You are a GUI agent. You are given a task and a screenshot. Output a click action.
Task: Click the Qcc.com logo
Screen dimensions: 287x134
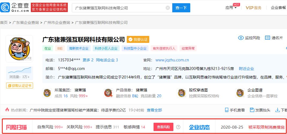pyautogui.click(x=15, y=8)
